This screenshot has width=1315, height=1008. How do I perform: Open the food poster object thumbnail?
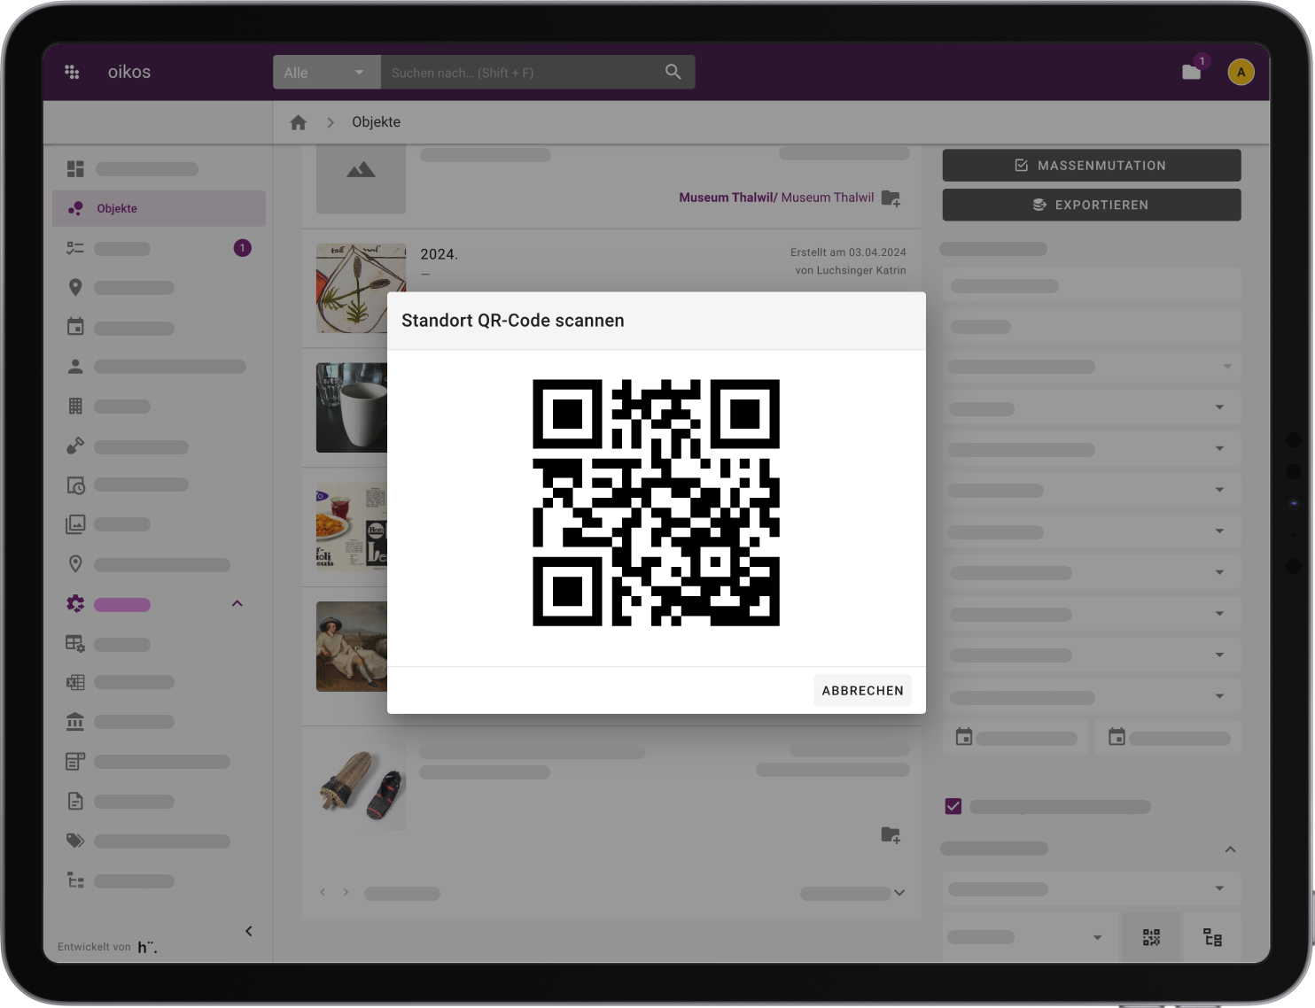352,526
